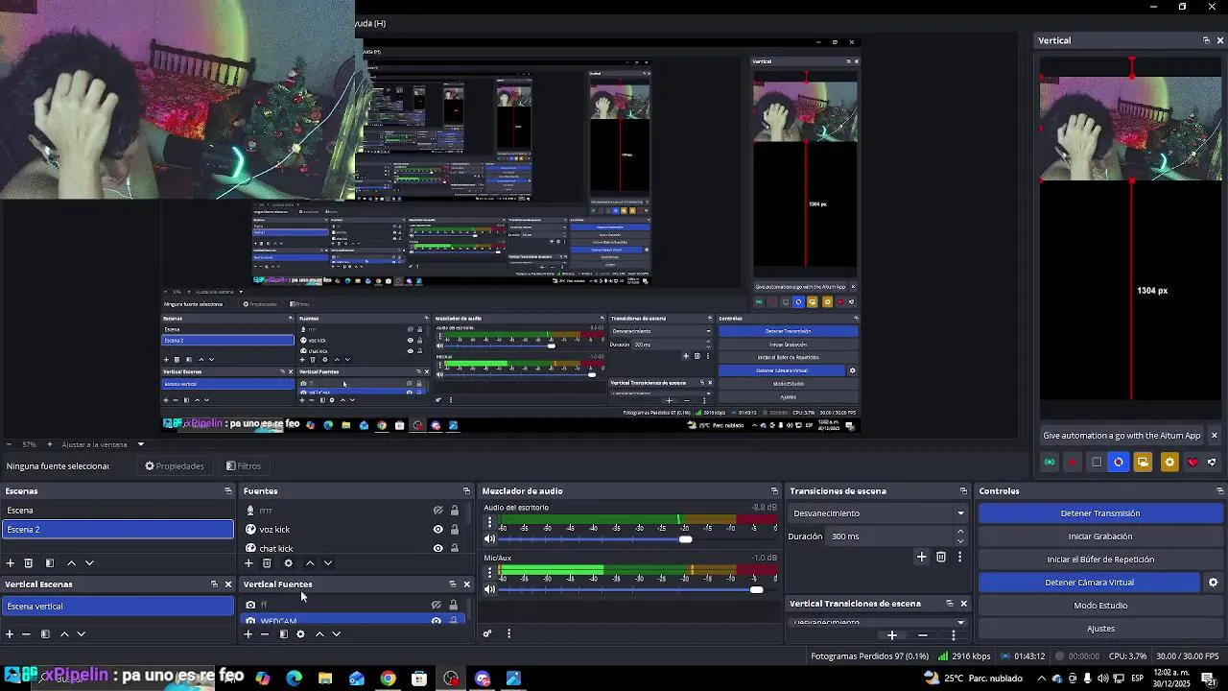Open File Explorer from taskbar
Viewport: 1228px width, 691px height.
[x=325, y=679]
